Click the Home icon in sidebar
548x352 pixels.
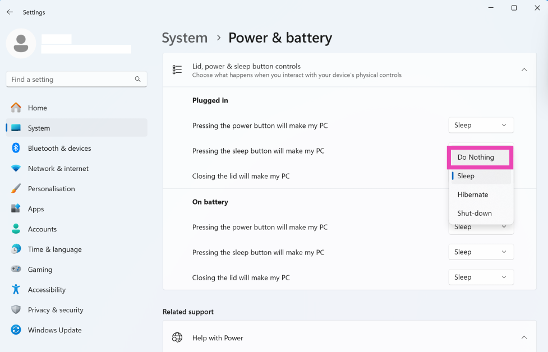[x=16, y=108]
